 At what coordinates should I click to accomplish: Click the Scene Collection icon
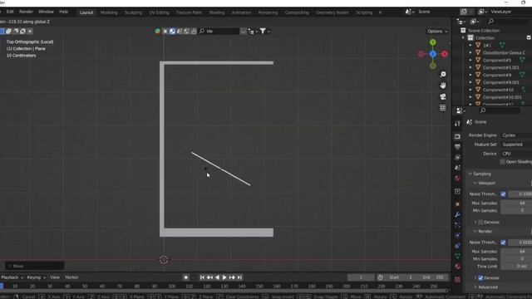[x=463, y=31]
